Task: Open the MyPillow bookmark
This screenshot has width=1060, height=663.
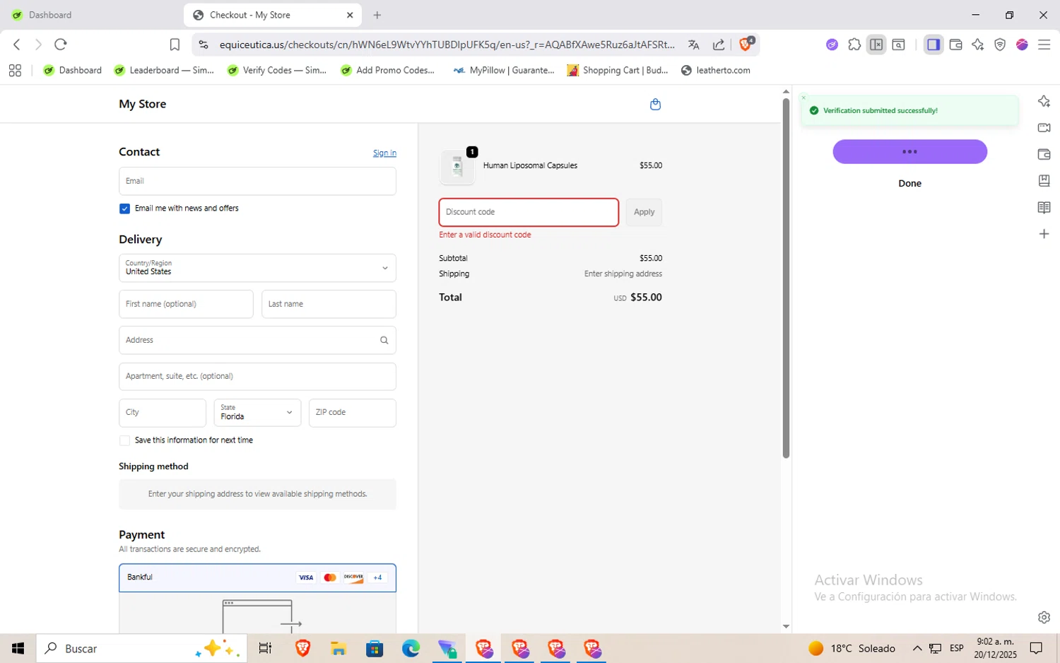Action: [504, 70]
